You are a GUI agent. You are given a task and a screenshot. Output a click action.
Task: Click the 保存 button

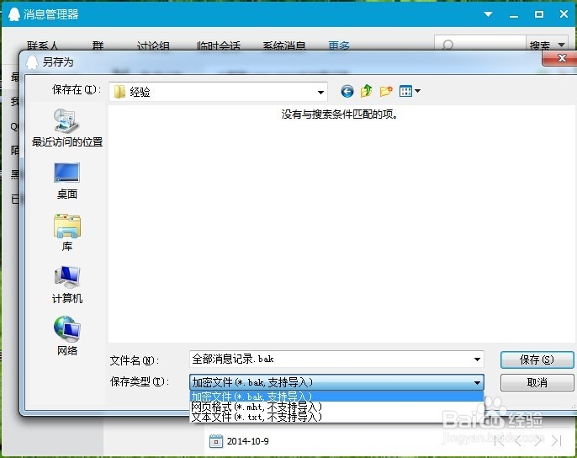point(537,360)
